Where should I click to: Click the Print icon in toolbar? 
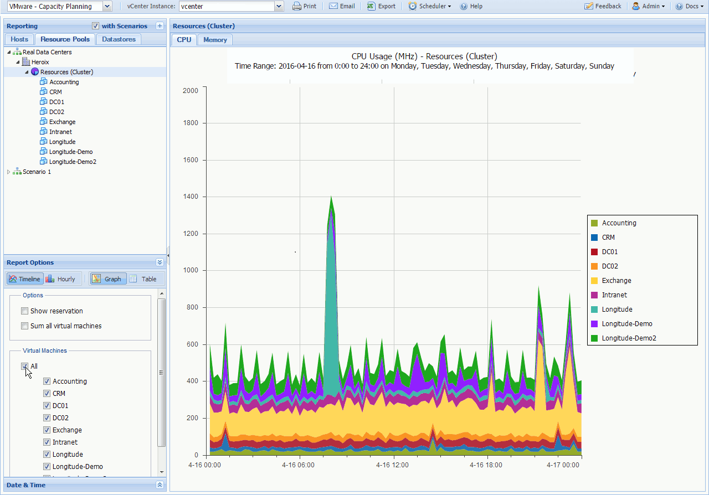[x=297, y=6]
